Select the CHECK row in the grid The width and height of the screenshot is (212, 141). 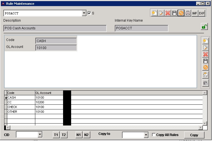coord(21,107)
